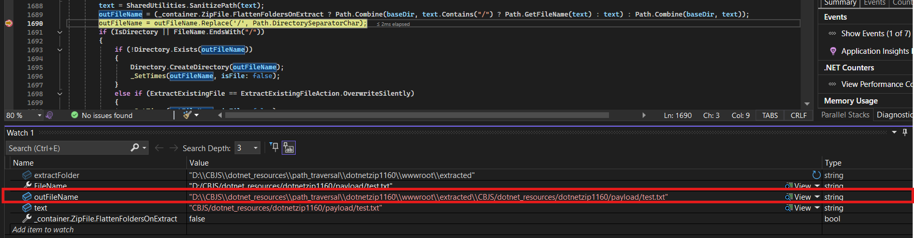Viewport: 914px width, 238px height.
Task: Pin the Watch 1 window
Action: pyautogui.click(x=905, y=132)
